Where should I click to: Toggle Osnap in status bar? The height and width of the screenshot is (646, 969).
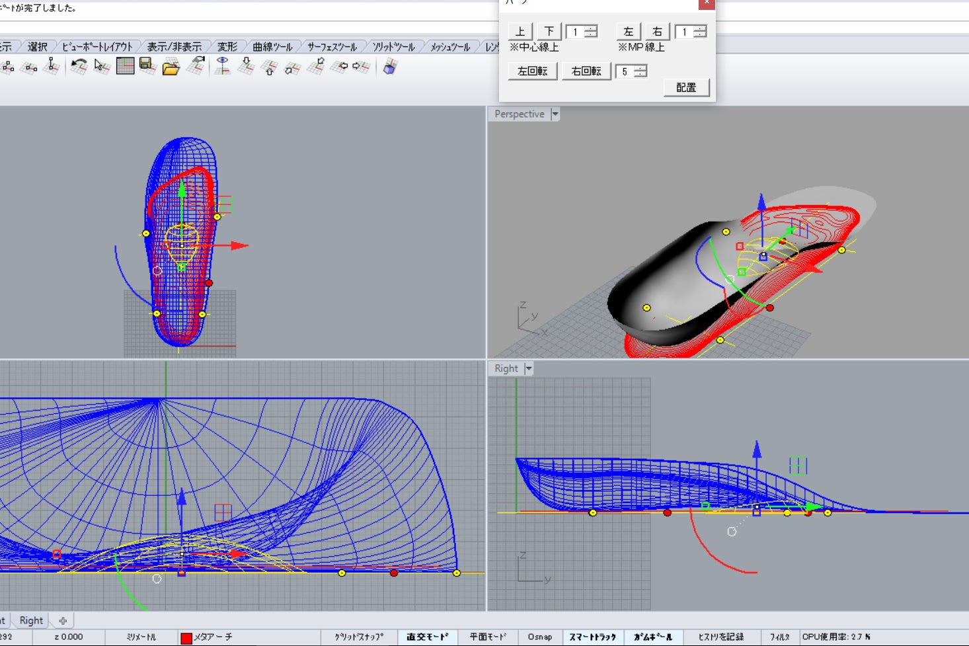point(539,637)
